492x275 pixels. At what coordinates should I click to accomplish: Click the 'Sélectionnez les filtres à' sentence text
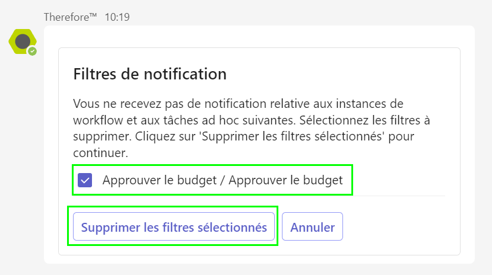pos(364,120)
